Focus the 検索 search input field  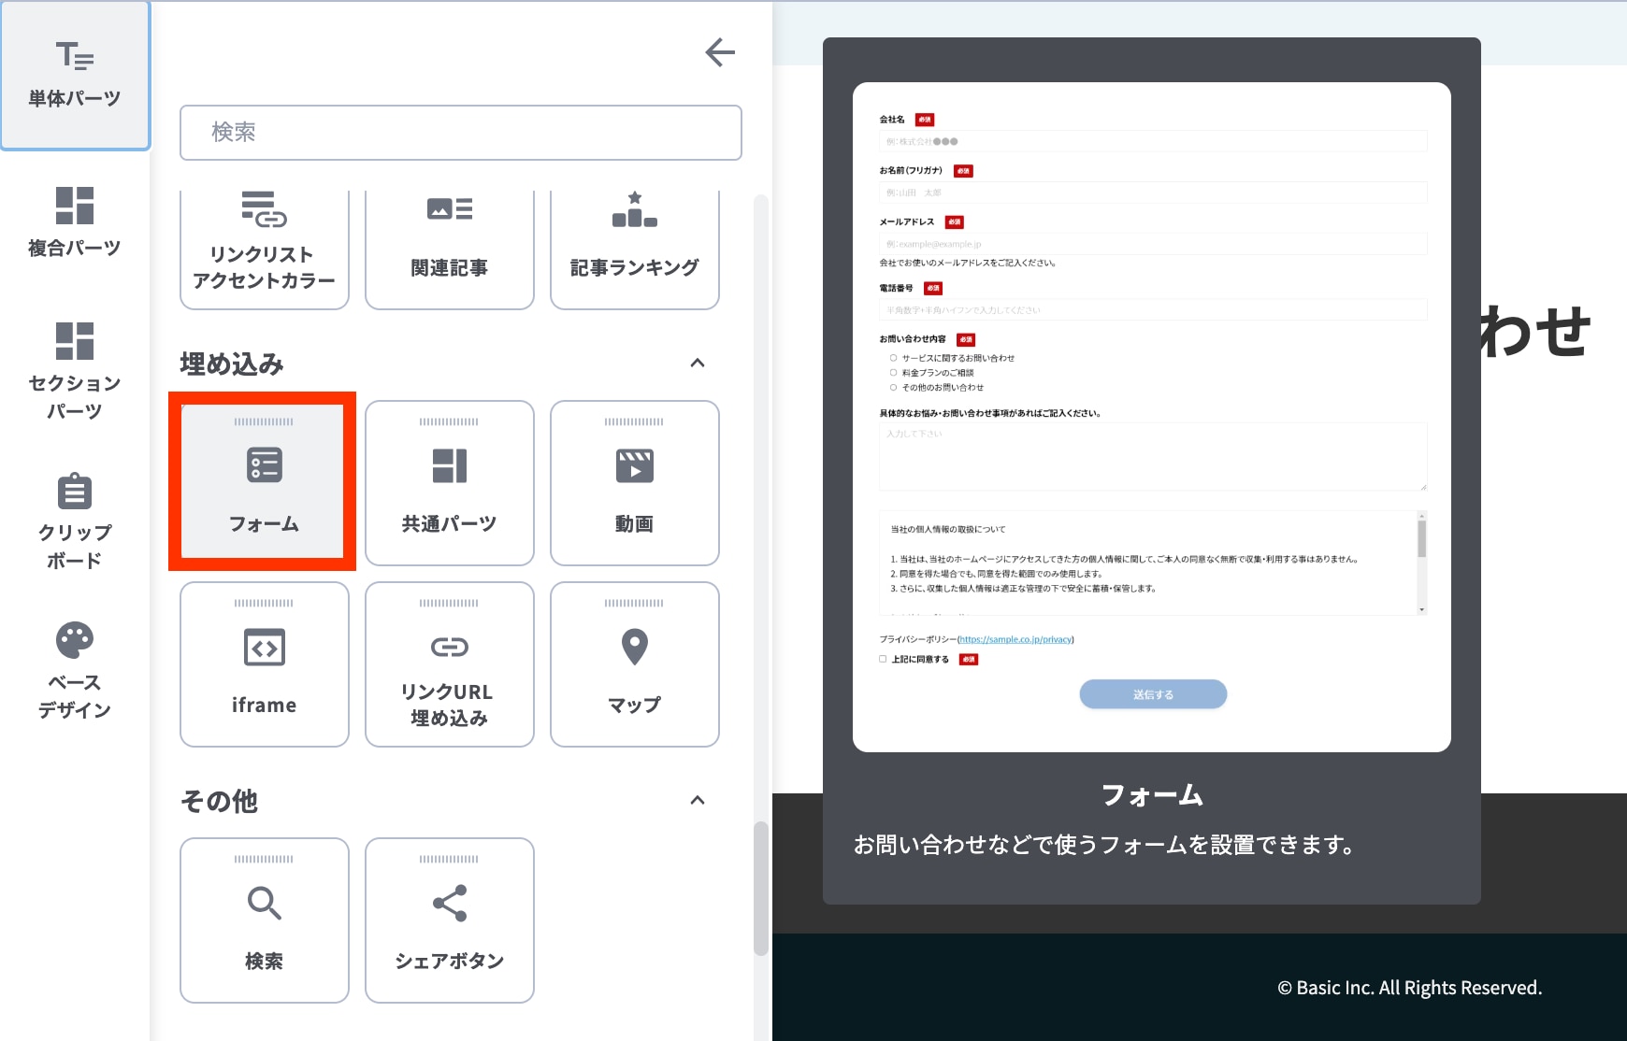click(x=461, y=133)
